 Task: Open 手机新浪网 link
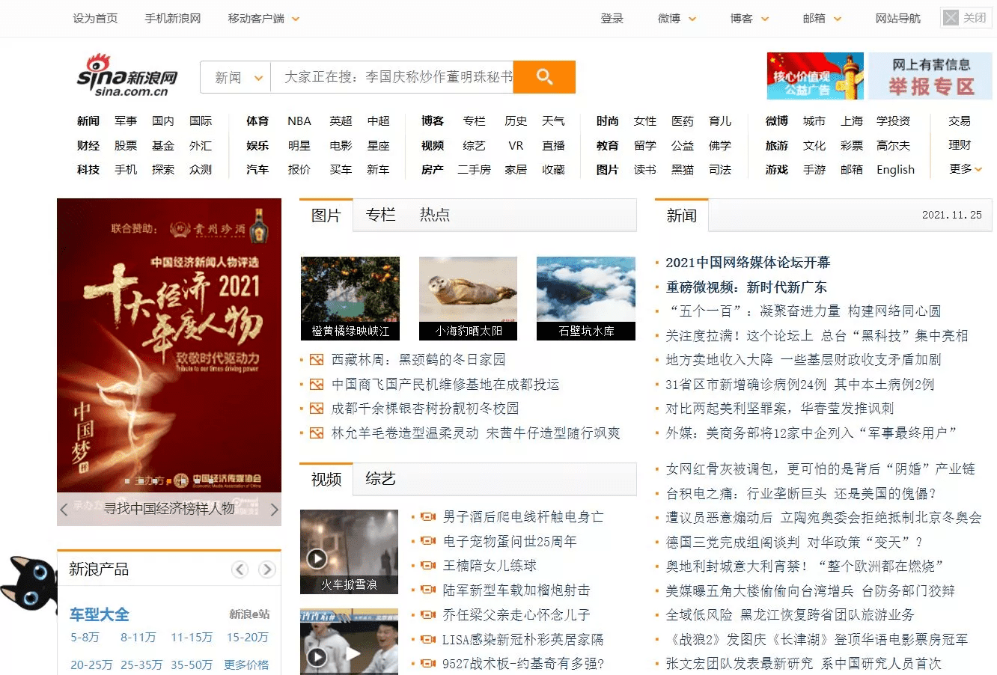(173, 19)
